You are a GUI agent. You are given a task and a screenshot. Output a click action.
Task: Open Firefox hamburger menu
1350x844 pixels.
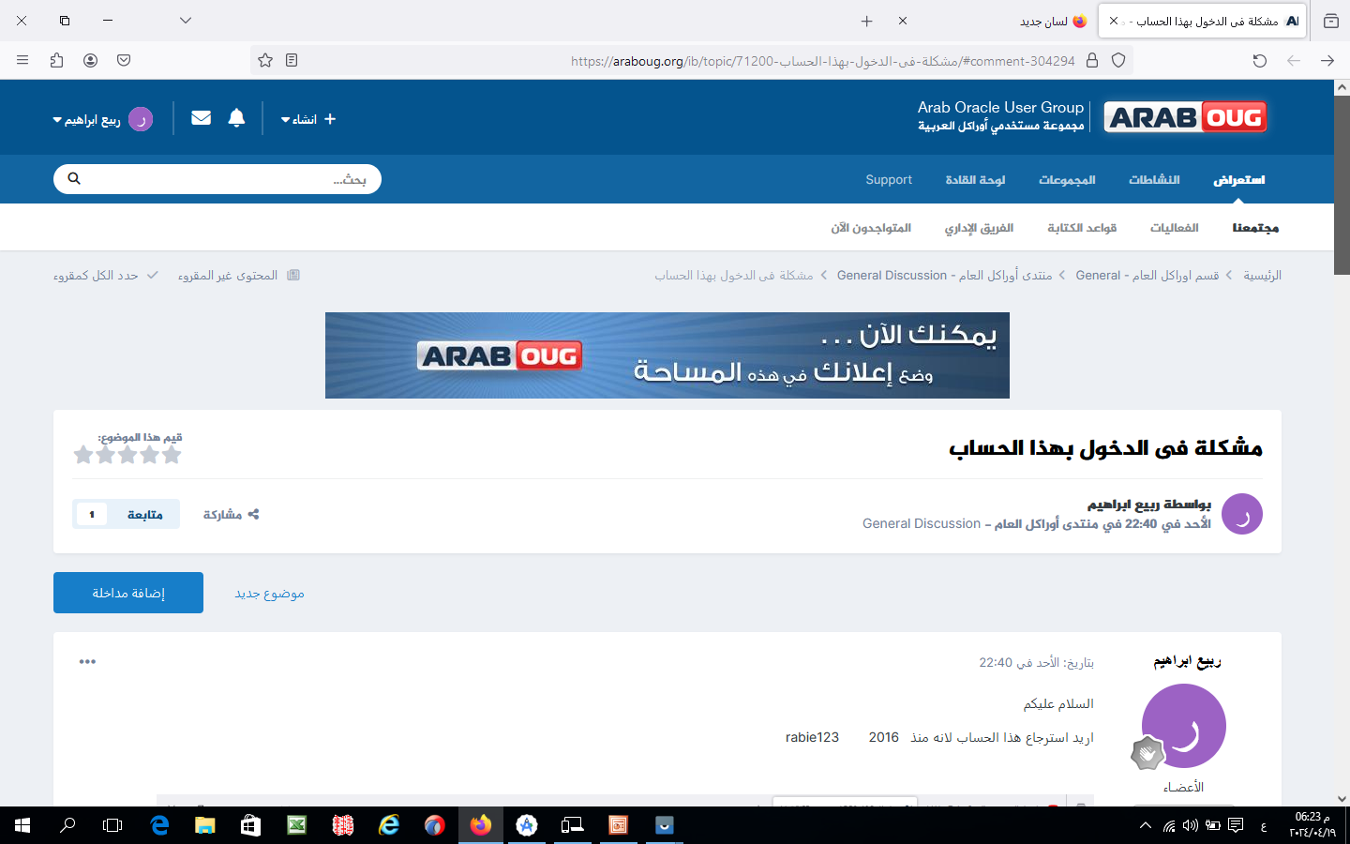(22, 60)
